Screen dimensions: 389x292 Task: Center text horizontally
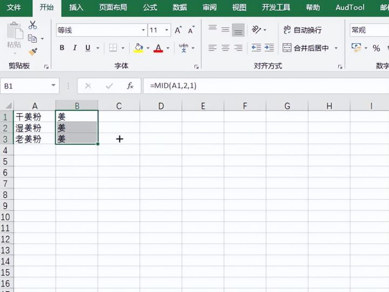[225, 47]
